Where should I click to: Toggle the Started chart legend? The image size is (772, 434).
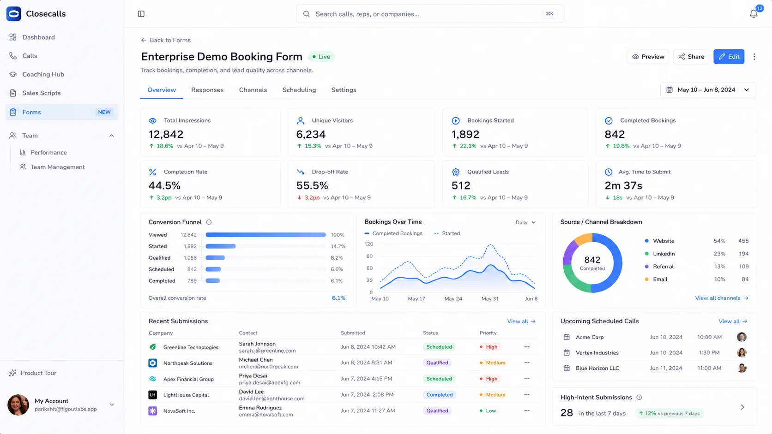tap(447, 233)
